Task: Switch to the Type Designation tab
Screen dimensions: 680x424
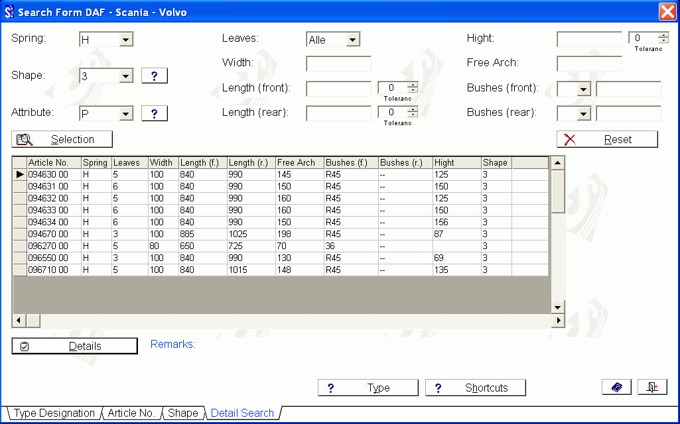Action: coord(54,413)
